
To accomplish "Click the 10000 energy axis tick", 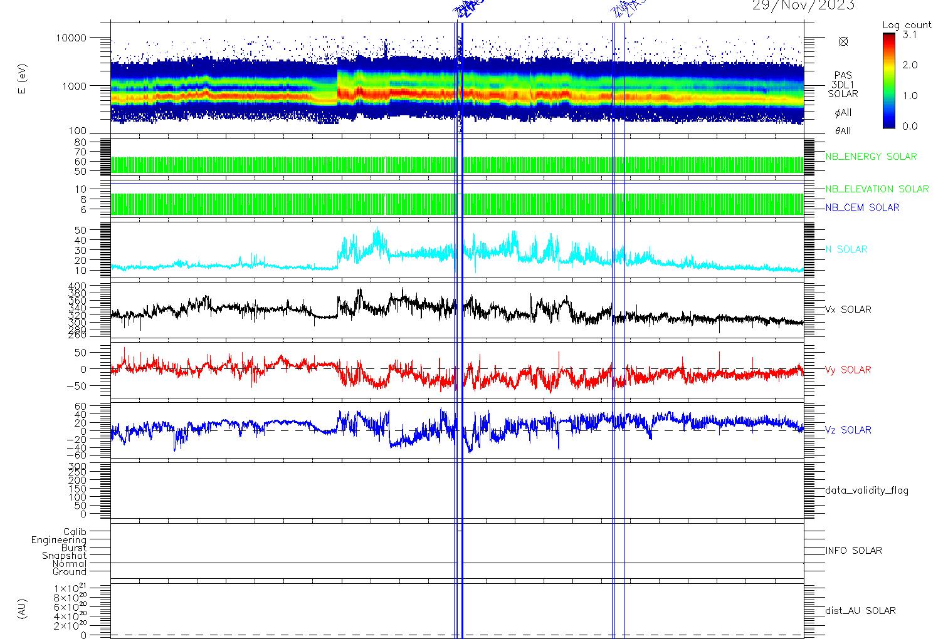I will pos(71,38).
